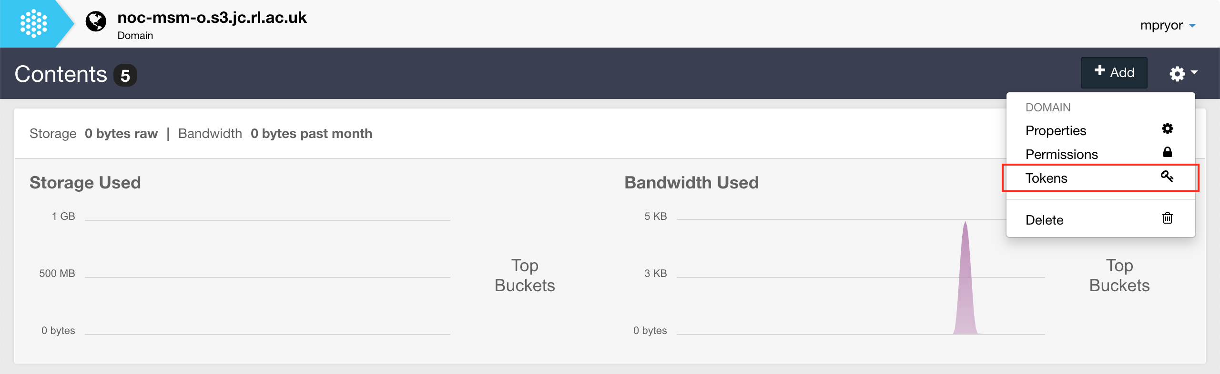Click the noc-msm-o.s3.jc.rl.ac.uk domain name
Viewport: 1220px width, 374px height.
tap(212, 18)
